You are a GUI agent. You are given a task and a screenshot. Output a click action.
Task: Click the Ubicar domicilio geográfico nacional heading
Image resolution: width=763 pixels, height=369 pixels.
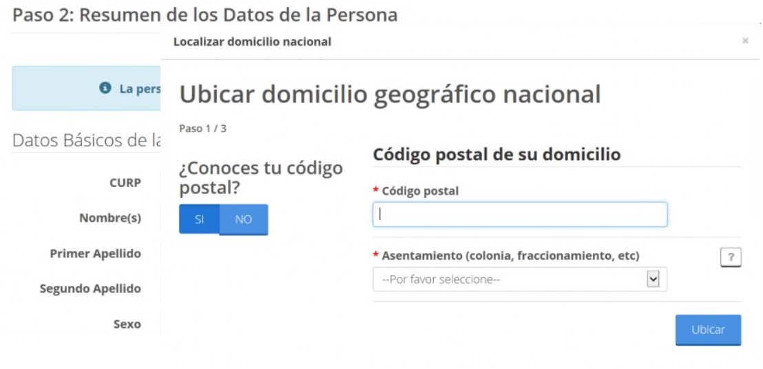[x=390, y=94]
